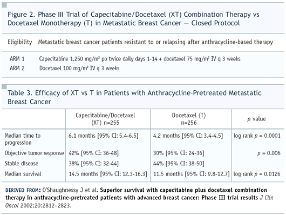Click the gray square beside Table 3 title
The height and width of the screenshot is (215, 286).
(4, 86)
